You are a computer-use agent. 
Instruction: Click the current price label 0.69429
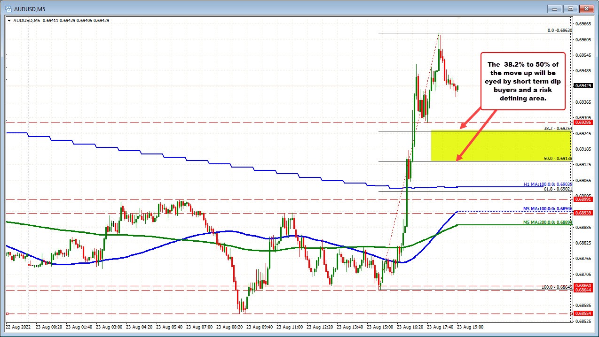[583, 86]
